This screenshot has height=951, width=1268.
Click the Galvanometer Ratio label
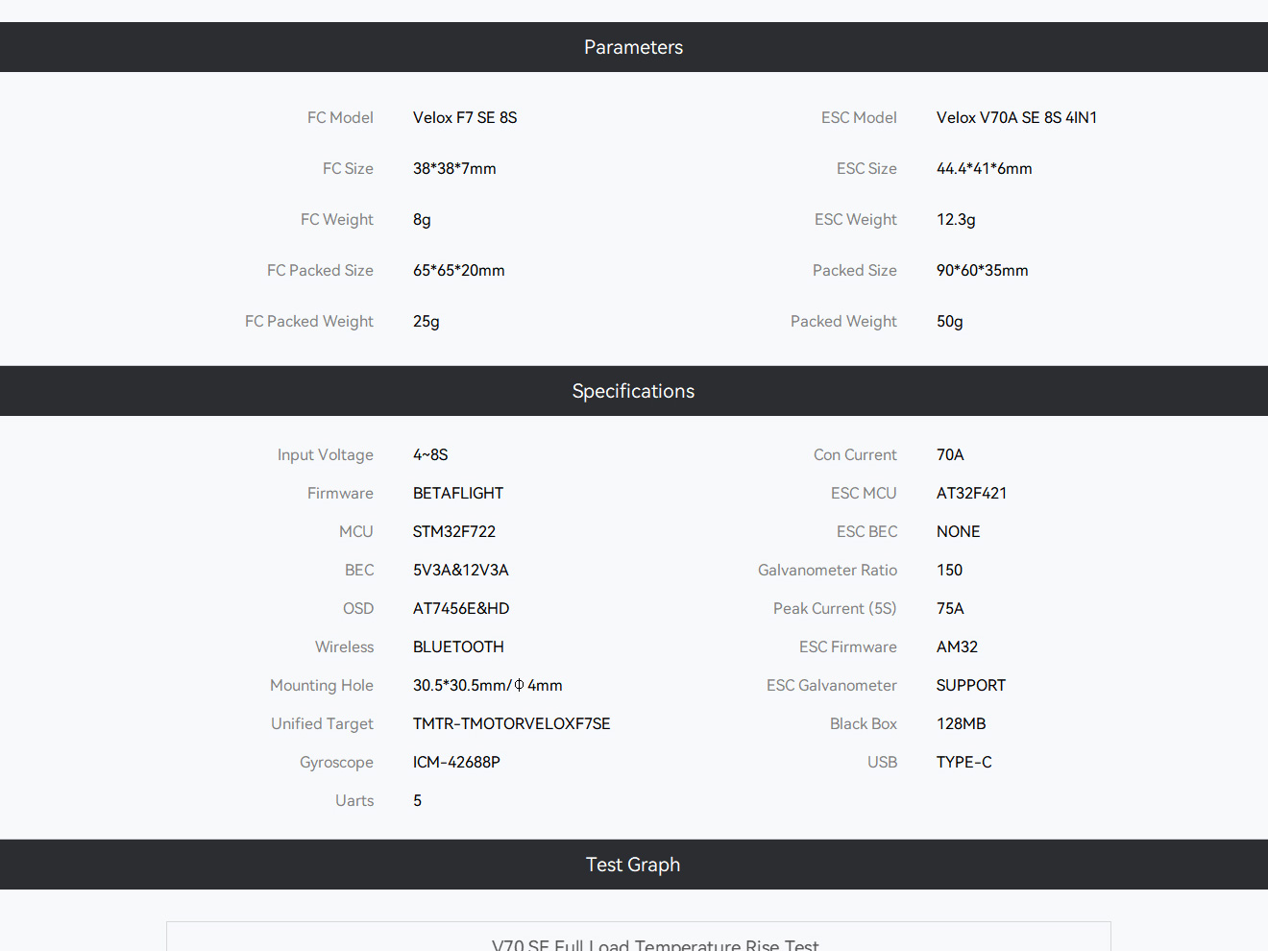coord(827,570)
